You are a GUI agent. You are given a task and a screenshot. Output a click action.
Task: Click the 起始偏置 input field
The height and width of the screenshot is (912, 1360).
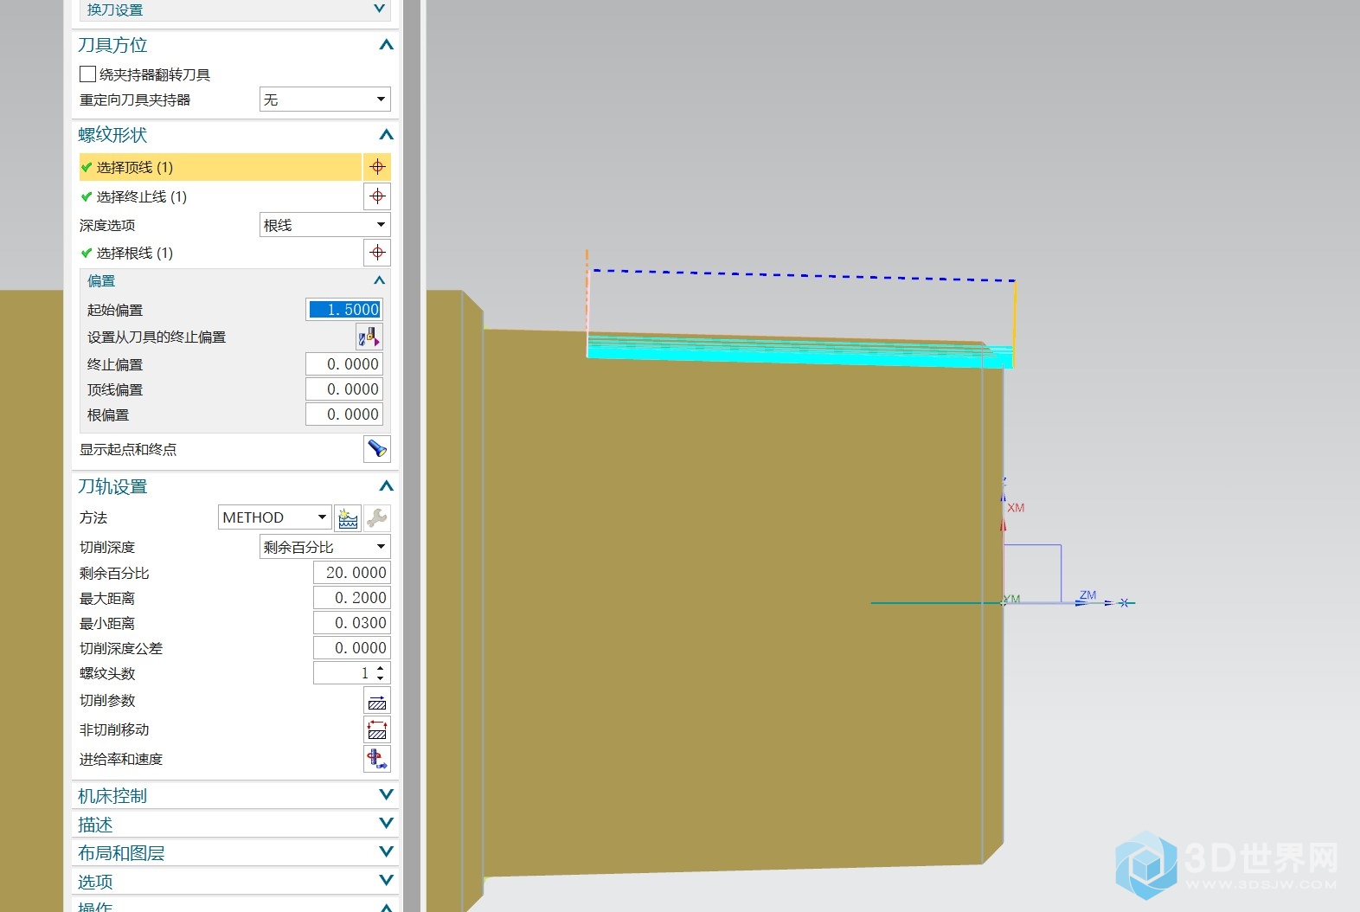(x=344, y=310)
